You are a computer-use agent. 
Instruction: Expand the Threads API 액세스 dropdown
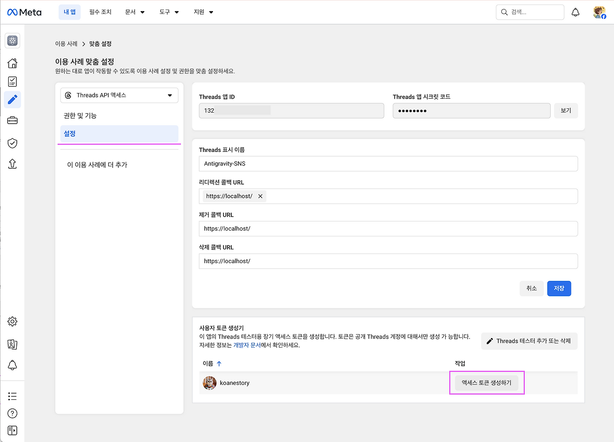point(119,95)
